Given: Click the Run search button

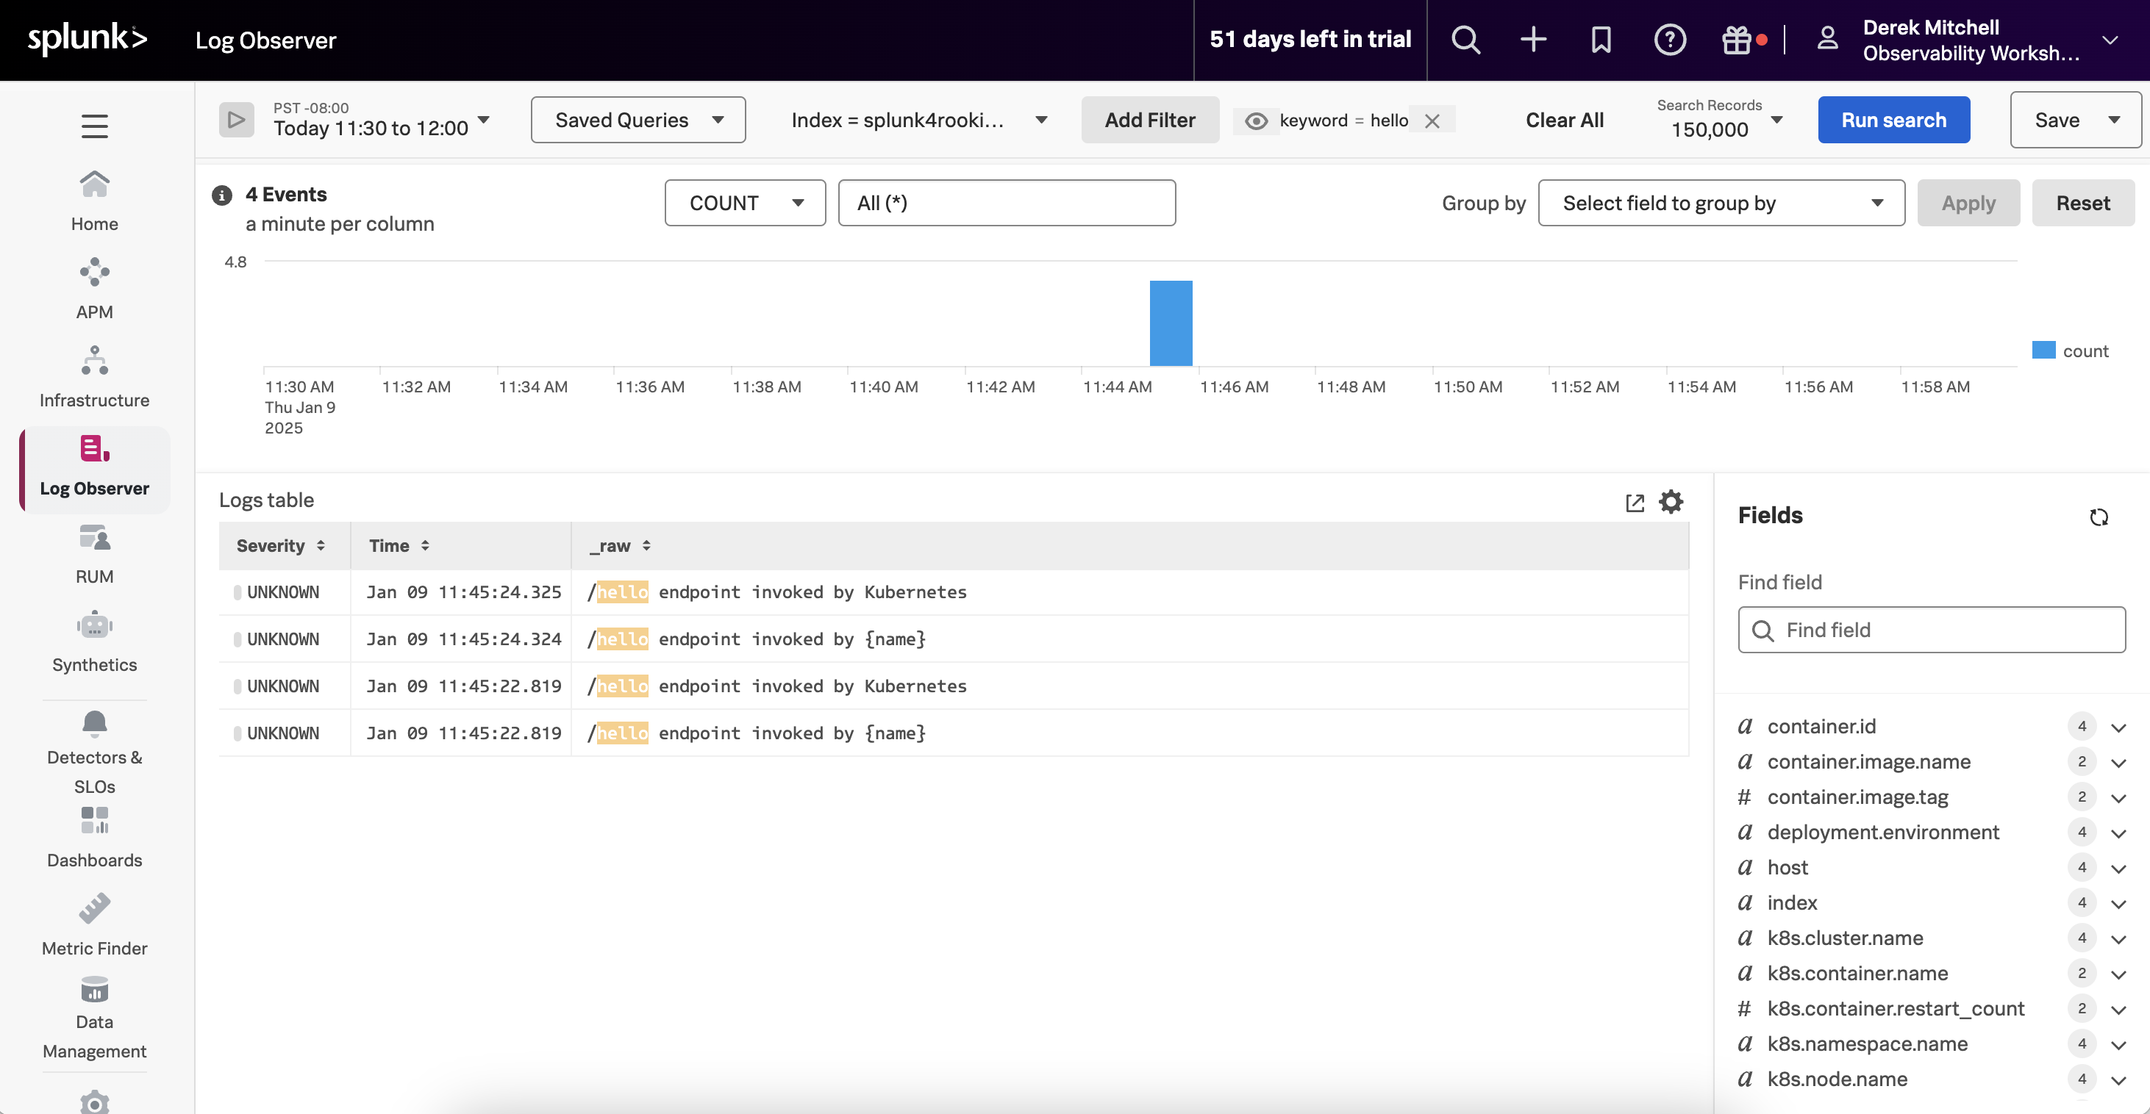Looking at the screenshot, I should [1894, 118].
